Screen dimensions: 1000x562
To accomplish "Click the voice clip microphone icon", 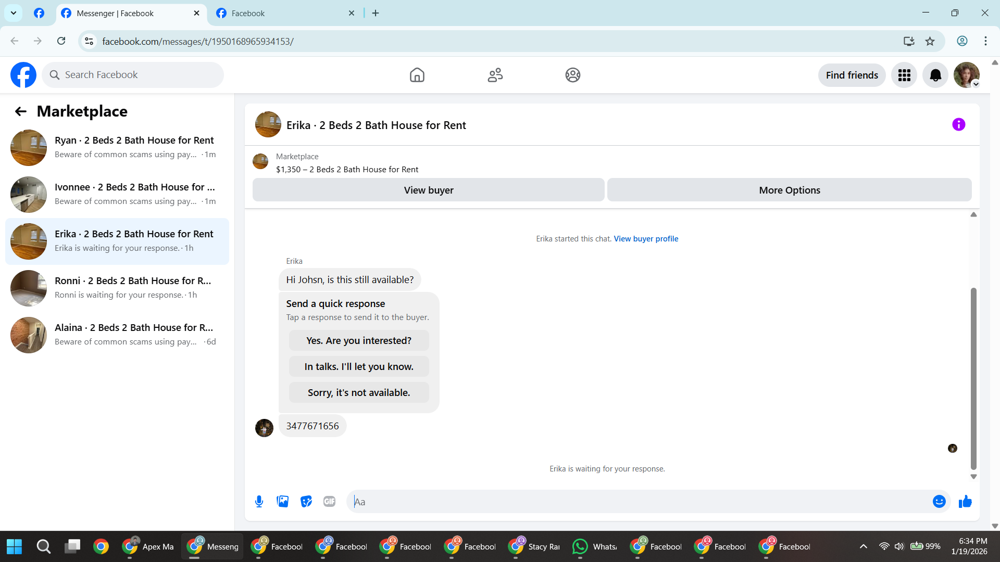I will point(259,502).
